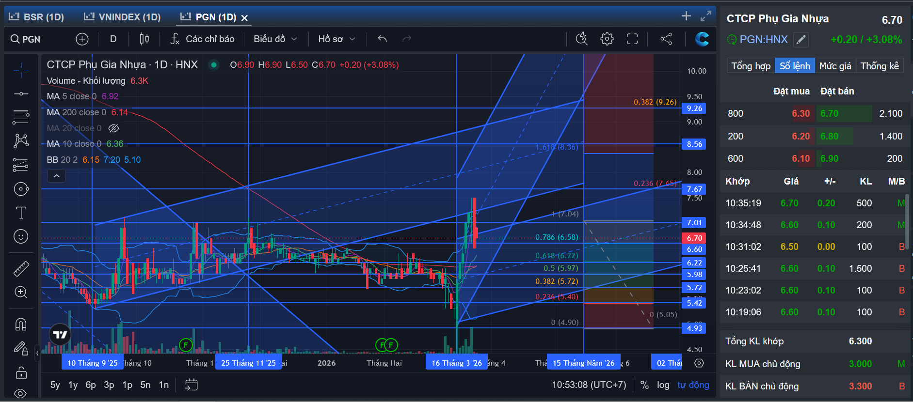Image resolution: width=913 pixels, height=402 pixels.
Task: Toggle the 'tự động' auto scale
Action: pos(693,385)
